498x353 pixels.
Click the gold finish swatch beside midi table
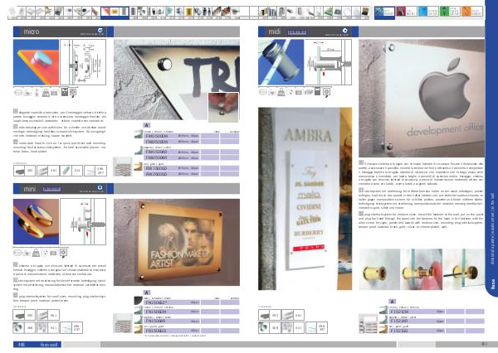(x=383, y=329)
